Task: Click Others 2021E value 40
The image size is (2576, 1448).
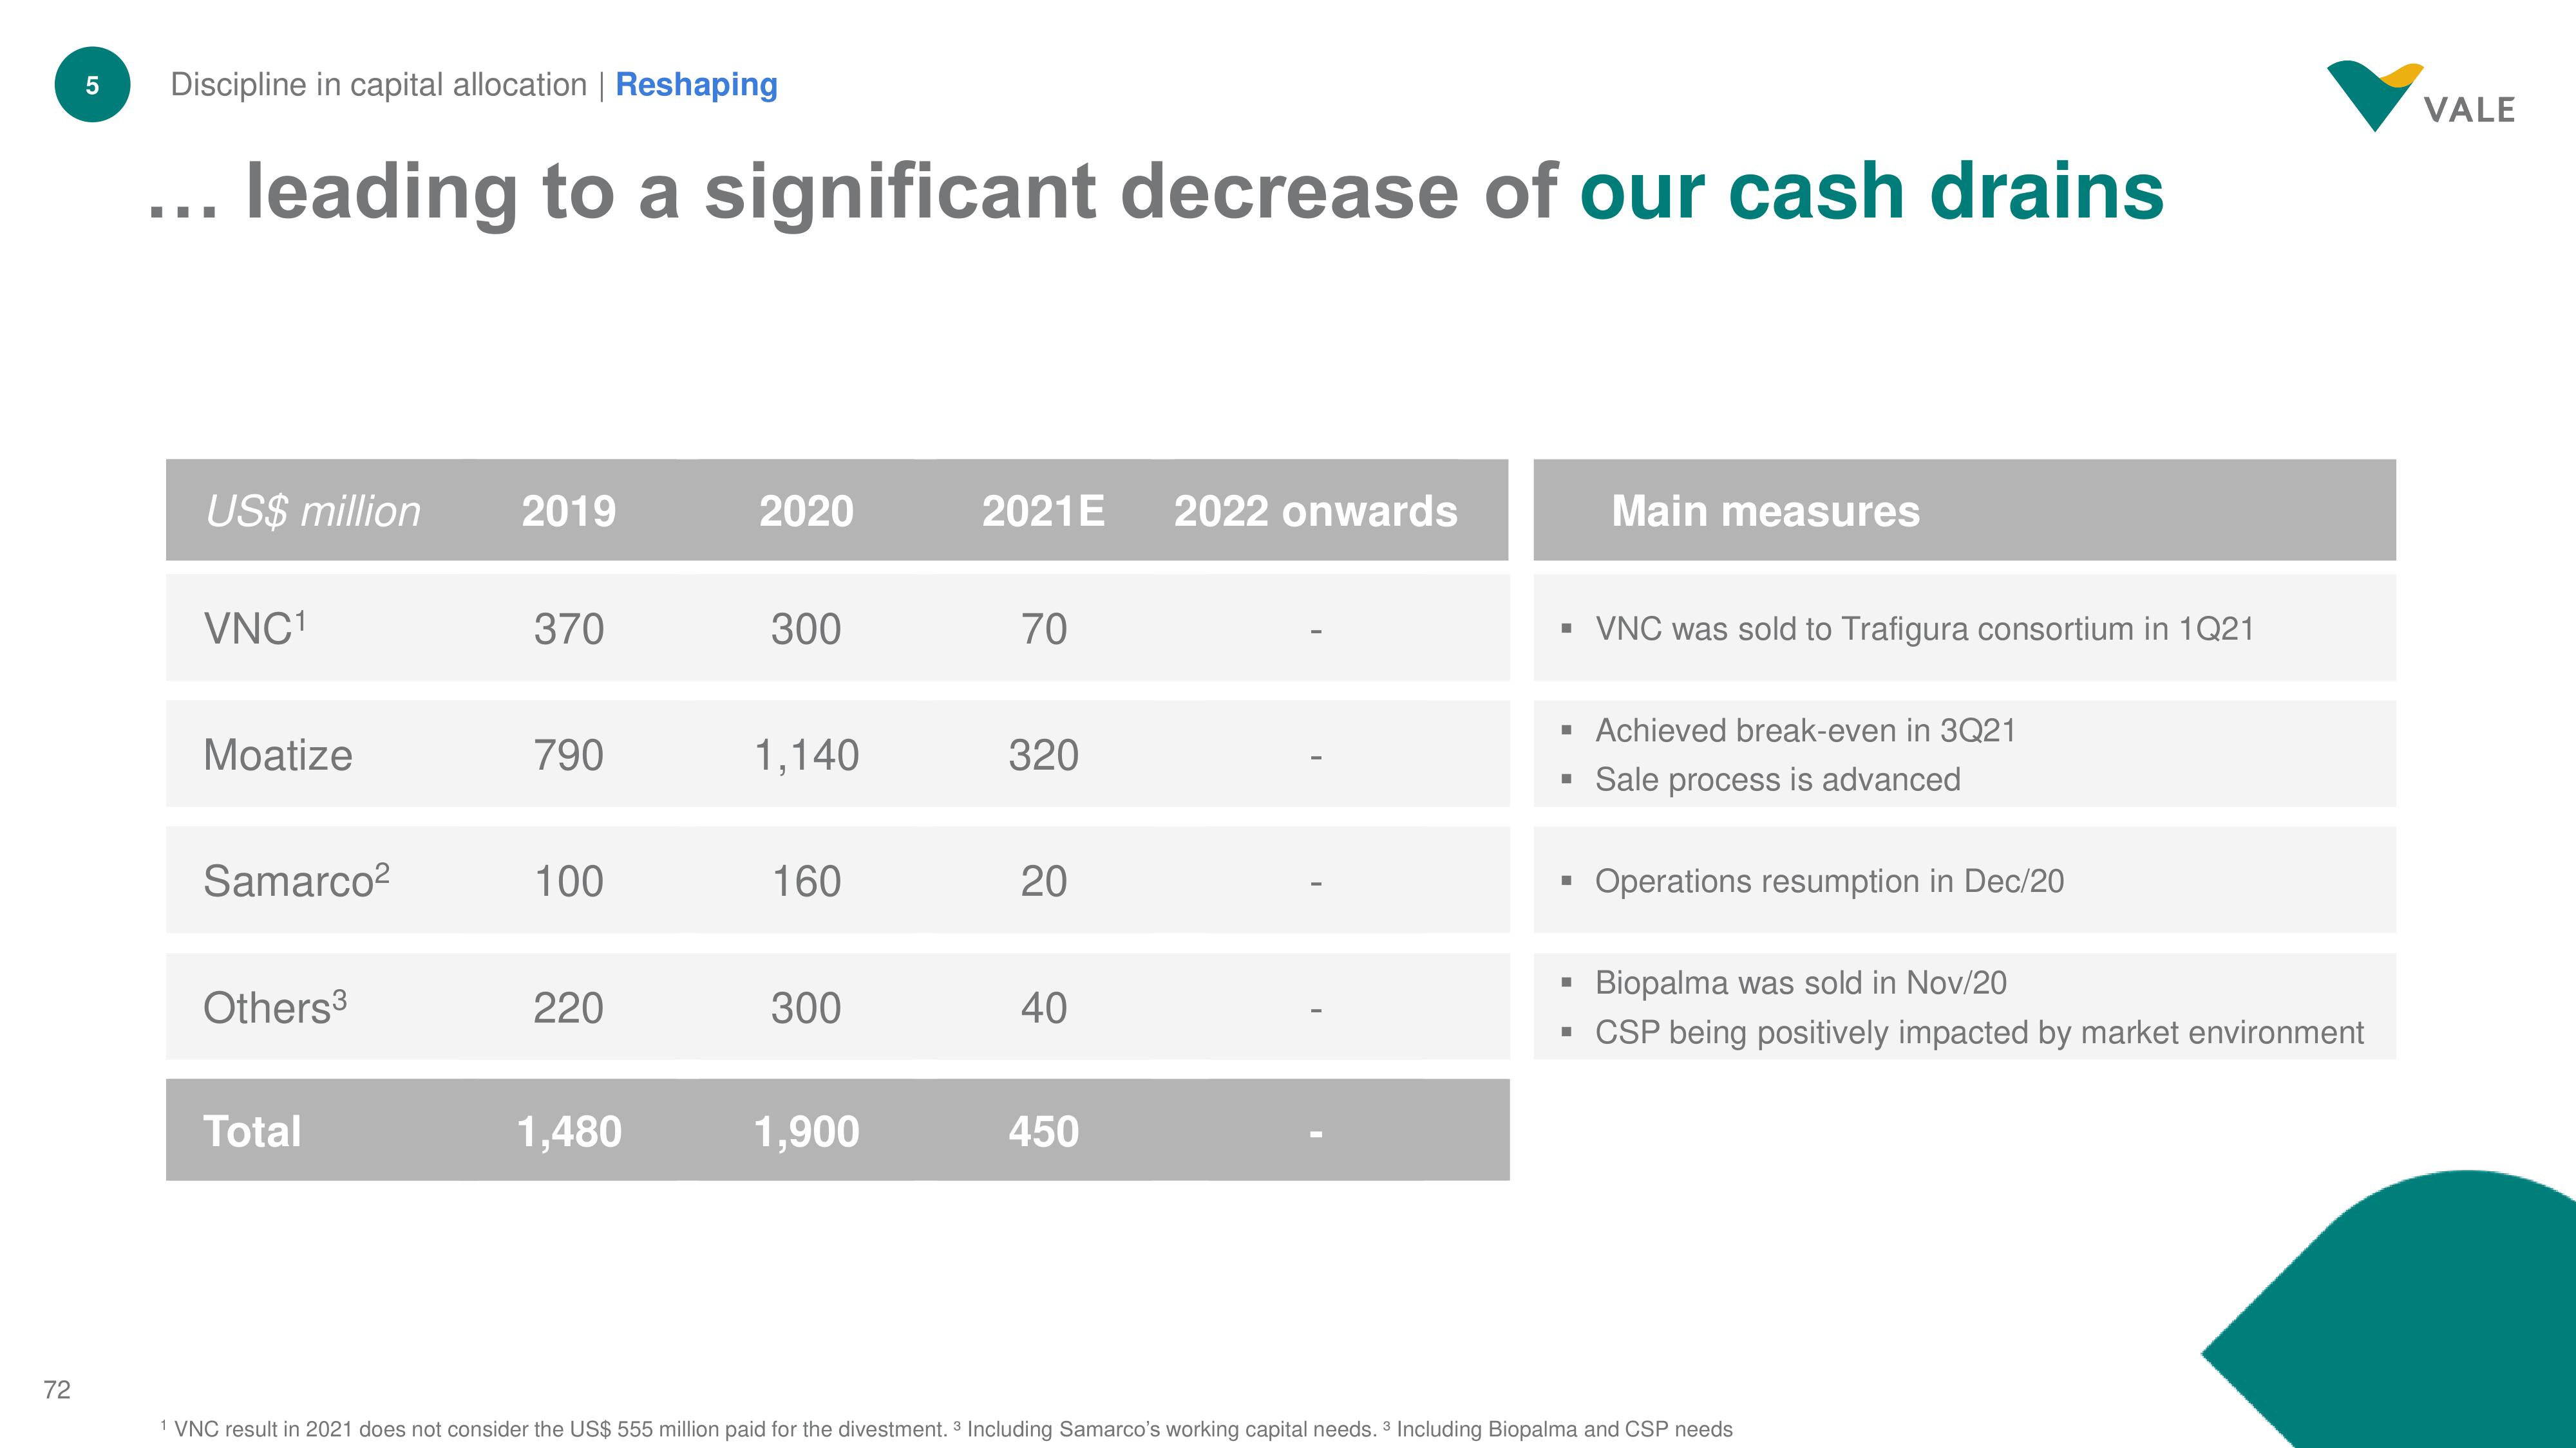Action: (x=1044, y=1007)
